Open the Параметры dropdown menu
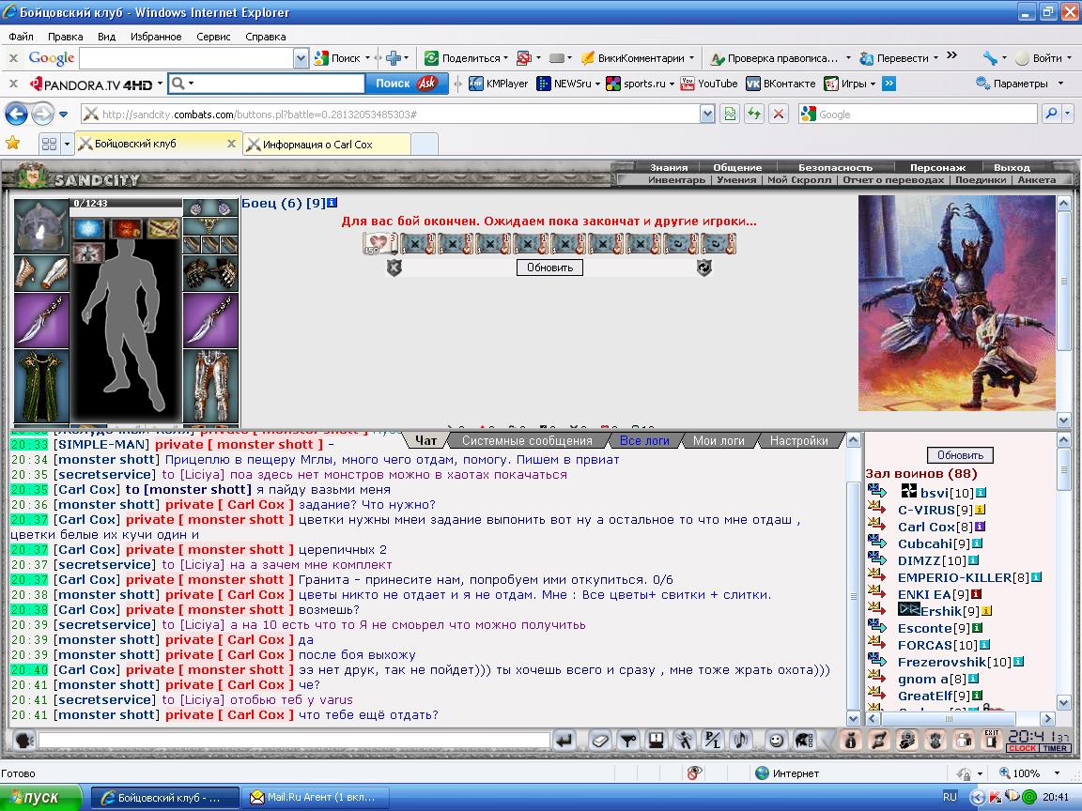The width and height of the screenshot is (1082, 811). [x=1060, y=84]
